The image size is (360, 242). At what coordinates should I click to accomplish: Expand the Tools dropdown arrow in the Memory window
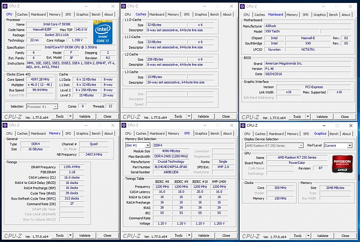[70, 235]
